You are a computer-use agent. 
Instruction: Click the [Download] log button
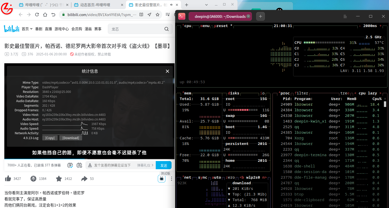pos(71,138)
